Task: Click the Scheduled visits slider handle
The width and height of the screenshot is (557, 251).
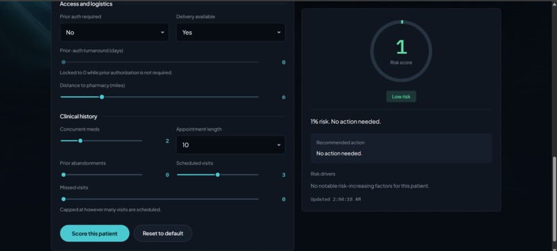Action: [x=218, y=175]
